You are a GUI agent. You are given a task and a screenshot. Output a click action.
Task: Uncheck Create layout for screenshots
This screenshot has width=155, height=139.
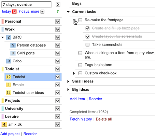[x=87, y=37]
